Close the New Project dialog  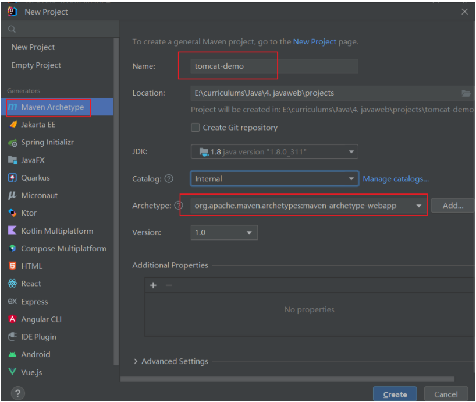[464, 12]
